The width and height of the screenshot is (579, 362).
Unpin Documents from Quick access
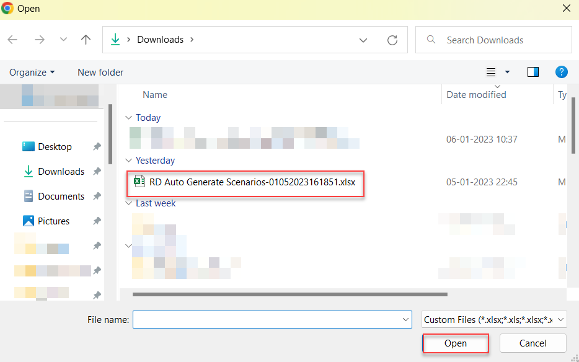[x=97, y=196]
